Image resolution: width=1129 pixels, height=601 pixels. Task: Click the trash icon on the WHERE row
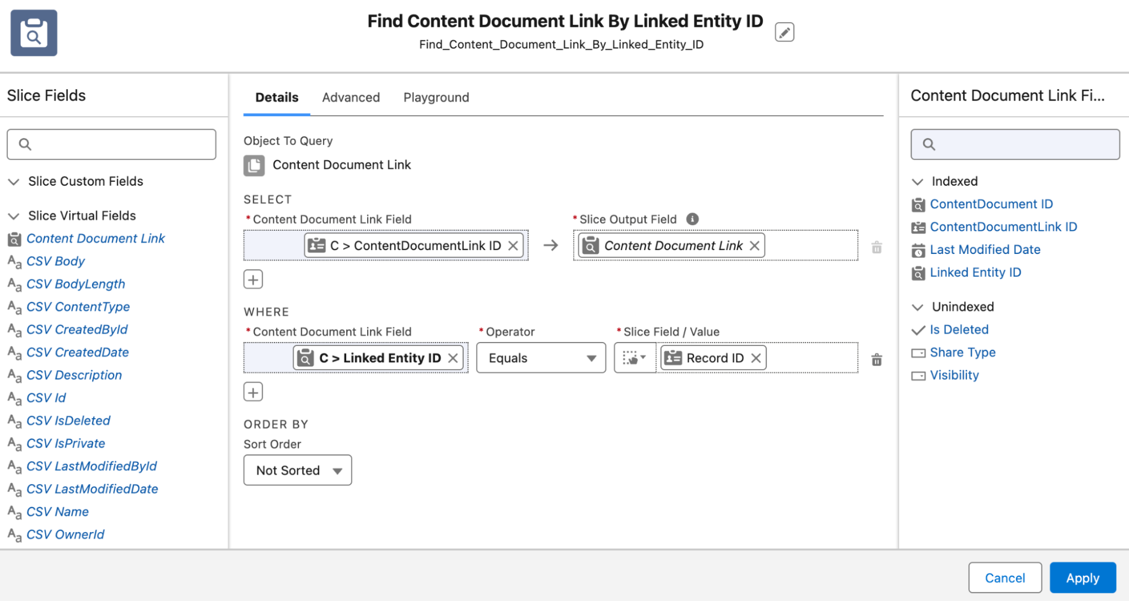876,359
